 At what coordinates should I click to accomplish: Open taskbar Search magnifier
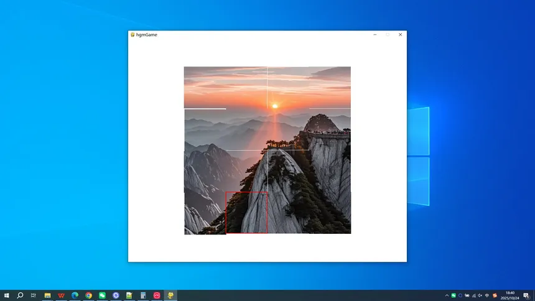pyautogui.click(x=20, y=295)
